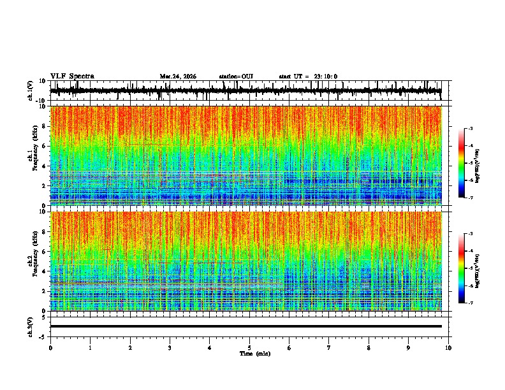Select the "Time (min)" axis label
505x390 pixels.
coord(255,354)
